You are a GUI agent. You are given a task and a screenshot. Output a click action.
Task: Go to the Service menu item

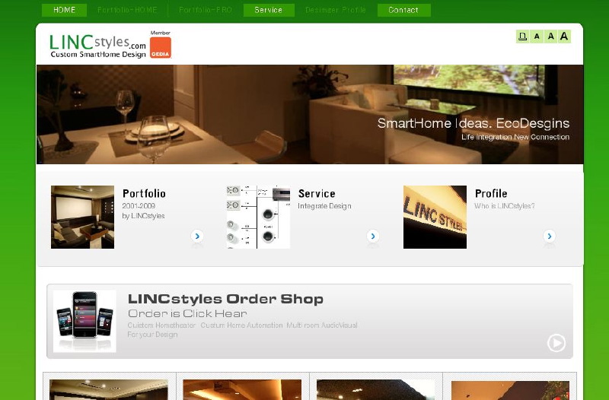(269, 10)
